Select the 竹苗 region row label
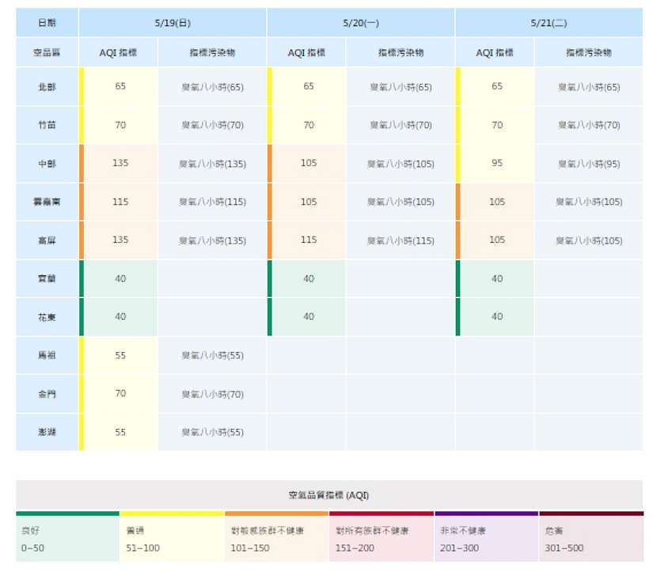Screen dimensions: 653x572 pyautogui.click(x=47, y=125)
